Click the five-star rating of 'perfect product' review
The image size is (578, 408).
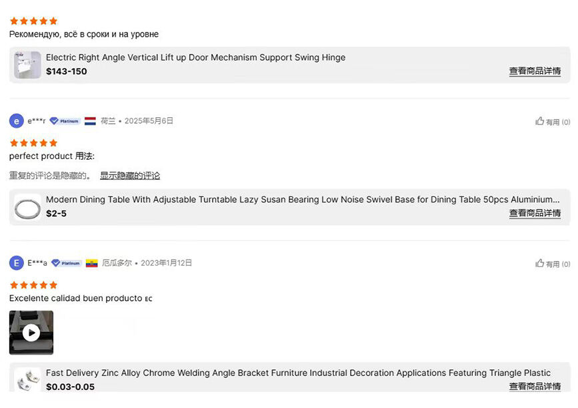click(33, 142)
